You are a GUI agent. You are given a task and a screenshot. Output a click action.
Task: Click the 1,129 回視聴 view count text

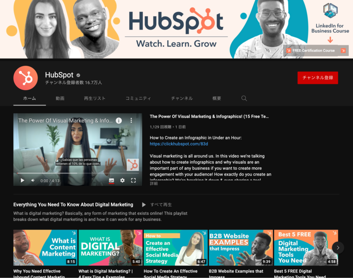[x=161, y=127]
